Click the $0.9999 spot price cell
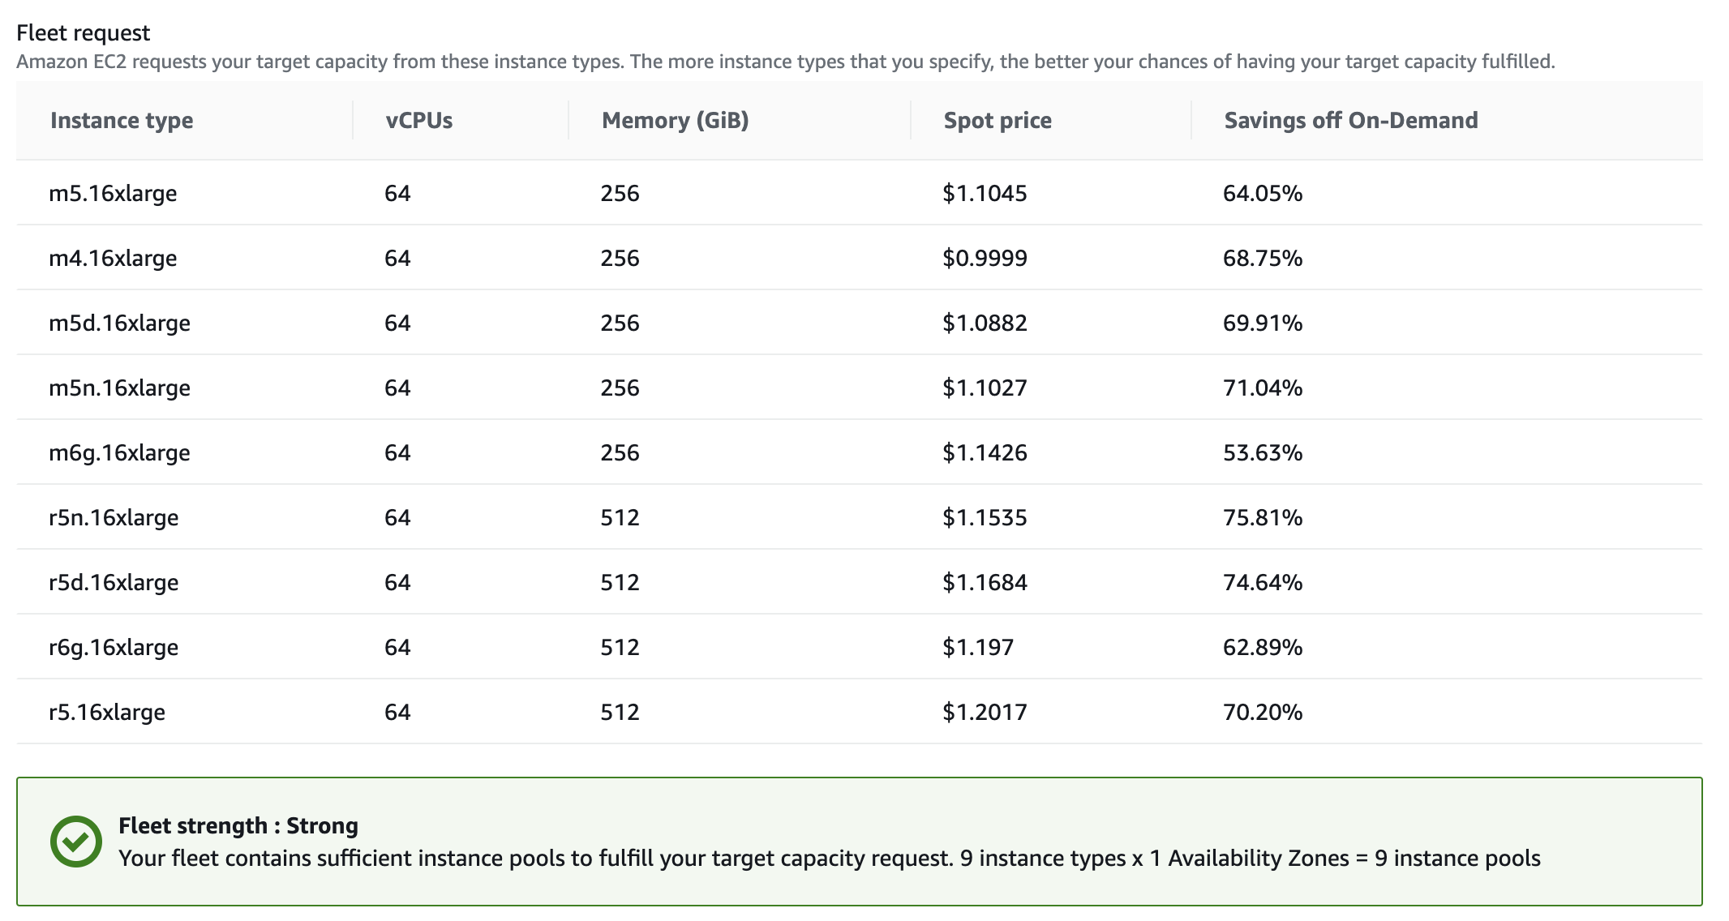1729x921 pixels. click(985, 258)
